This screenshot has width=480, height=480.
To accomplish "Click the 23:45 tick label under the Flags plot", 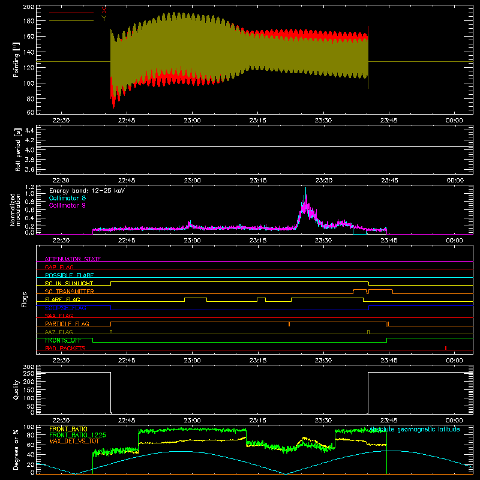I will (x=389, y=361).
